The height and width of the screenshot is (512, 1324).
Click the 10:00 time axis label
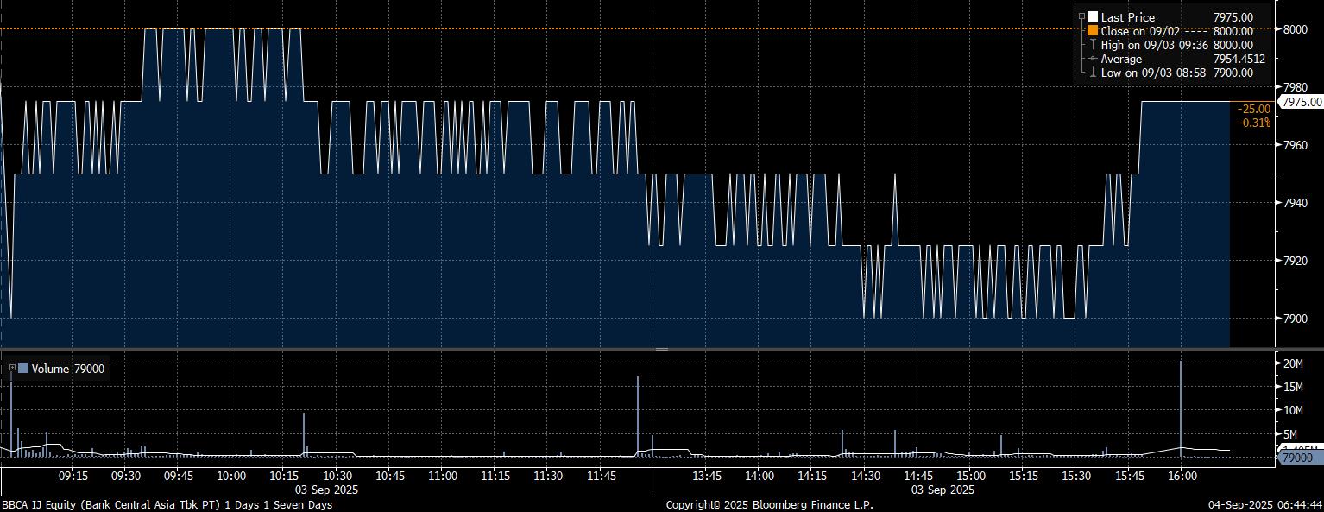coord(231,476)
